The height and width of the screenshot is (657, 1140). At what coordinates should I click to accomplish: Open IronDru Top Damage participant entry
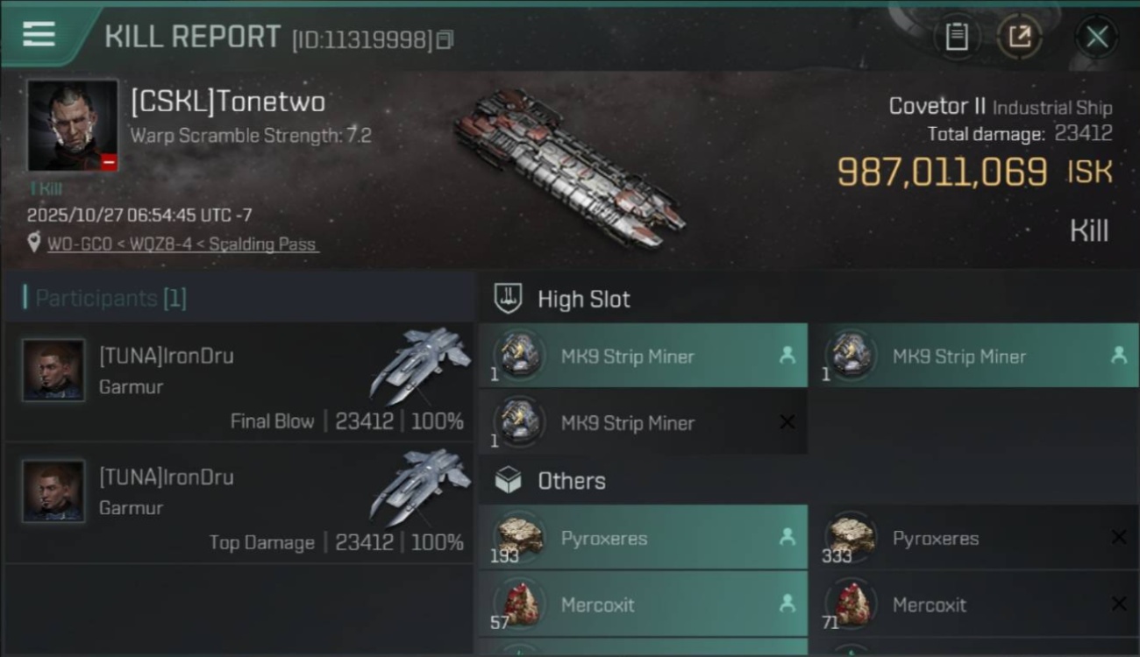click(239, 503)
